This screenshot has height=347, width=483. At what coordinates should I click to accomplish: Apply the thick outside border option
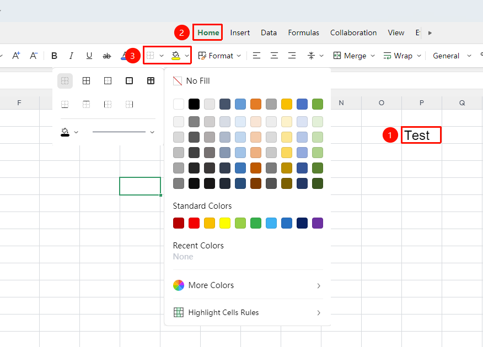130,81
